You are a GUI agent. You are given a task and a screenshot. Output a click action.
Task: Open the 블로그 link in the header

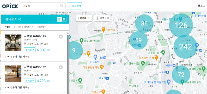[201, 6]
